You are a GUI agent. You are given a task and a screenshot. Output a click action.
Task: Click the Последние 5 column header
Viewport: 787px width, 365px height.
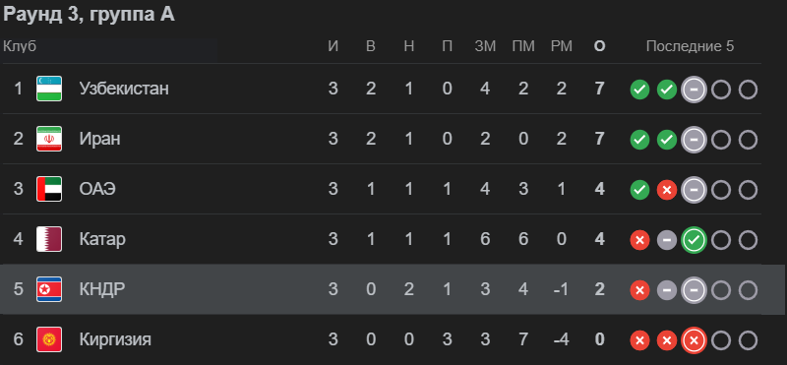690,46
